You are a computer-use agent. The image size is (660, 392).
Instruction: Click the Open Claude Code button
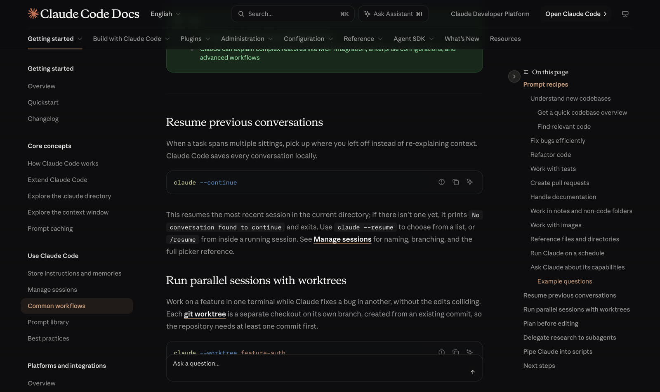coord(576,14)
